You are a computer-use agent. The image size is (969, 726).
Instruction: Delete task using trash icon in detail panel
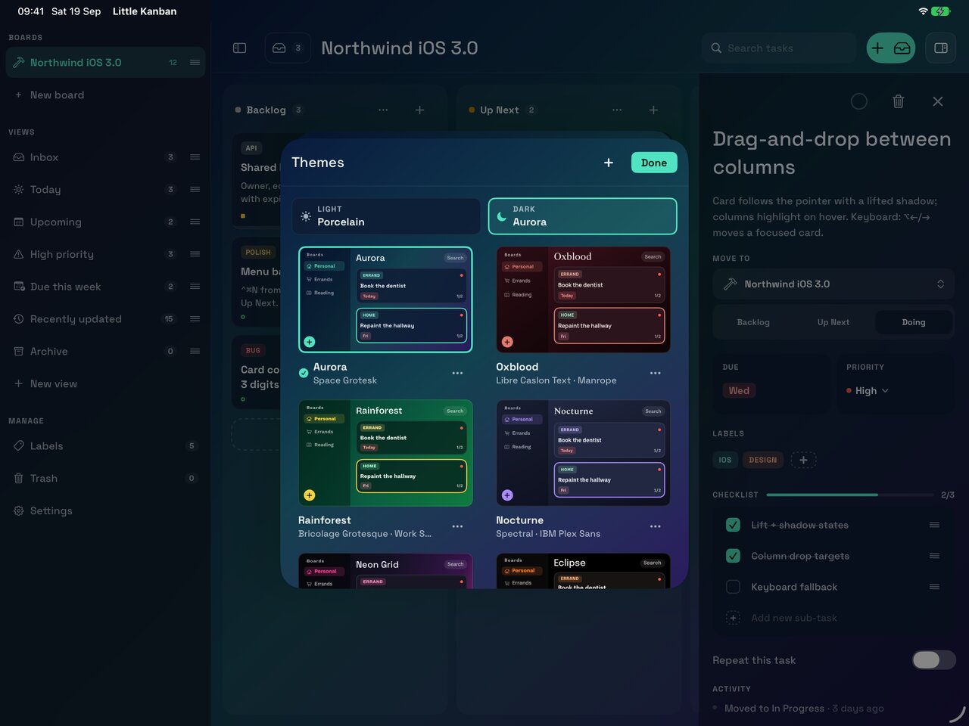(898, 101)
